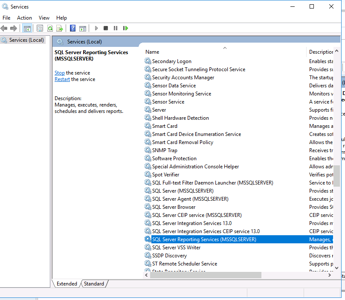Open the Action menu

[x=24, y=18]
